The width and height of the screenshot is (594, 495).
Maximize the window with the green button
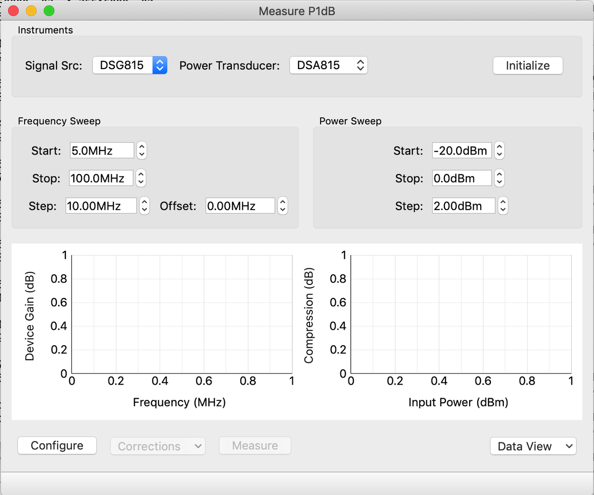49,11
